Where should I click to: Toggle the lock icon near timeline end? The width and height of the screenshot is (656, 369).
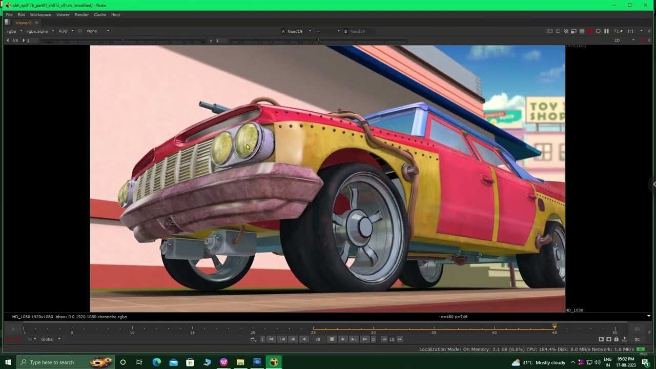tap(616, 339)
